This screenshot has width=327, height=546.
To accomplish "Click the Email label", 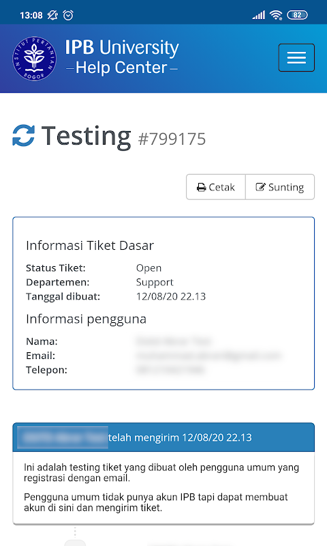I will 41,356.
